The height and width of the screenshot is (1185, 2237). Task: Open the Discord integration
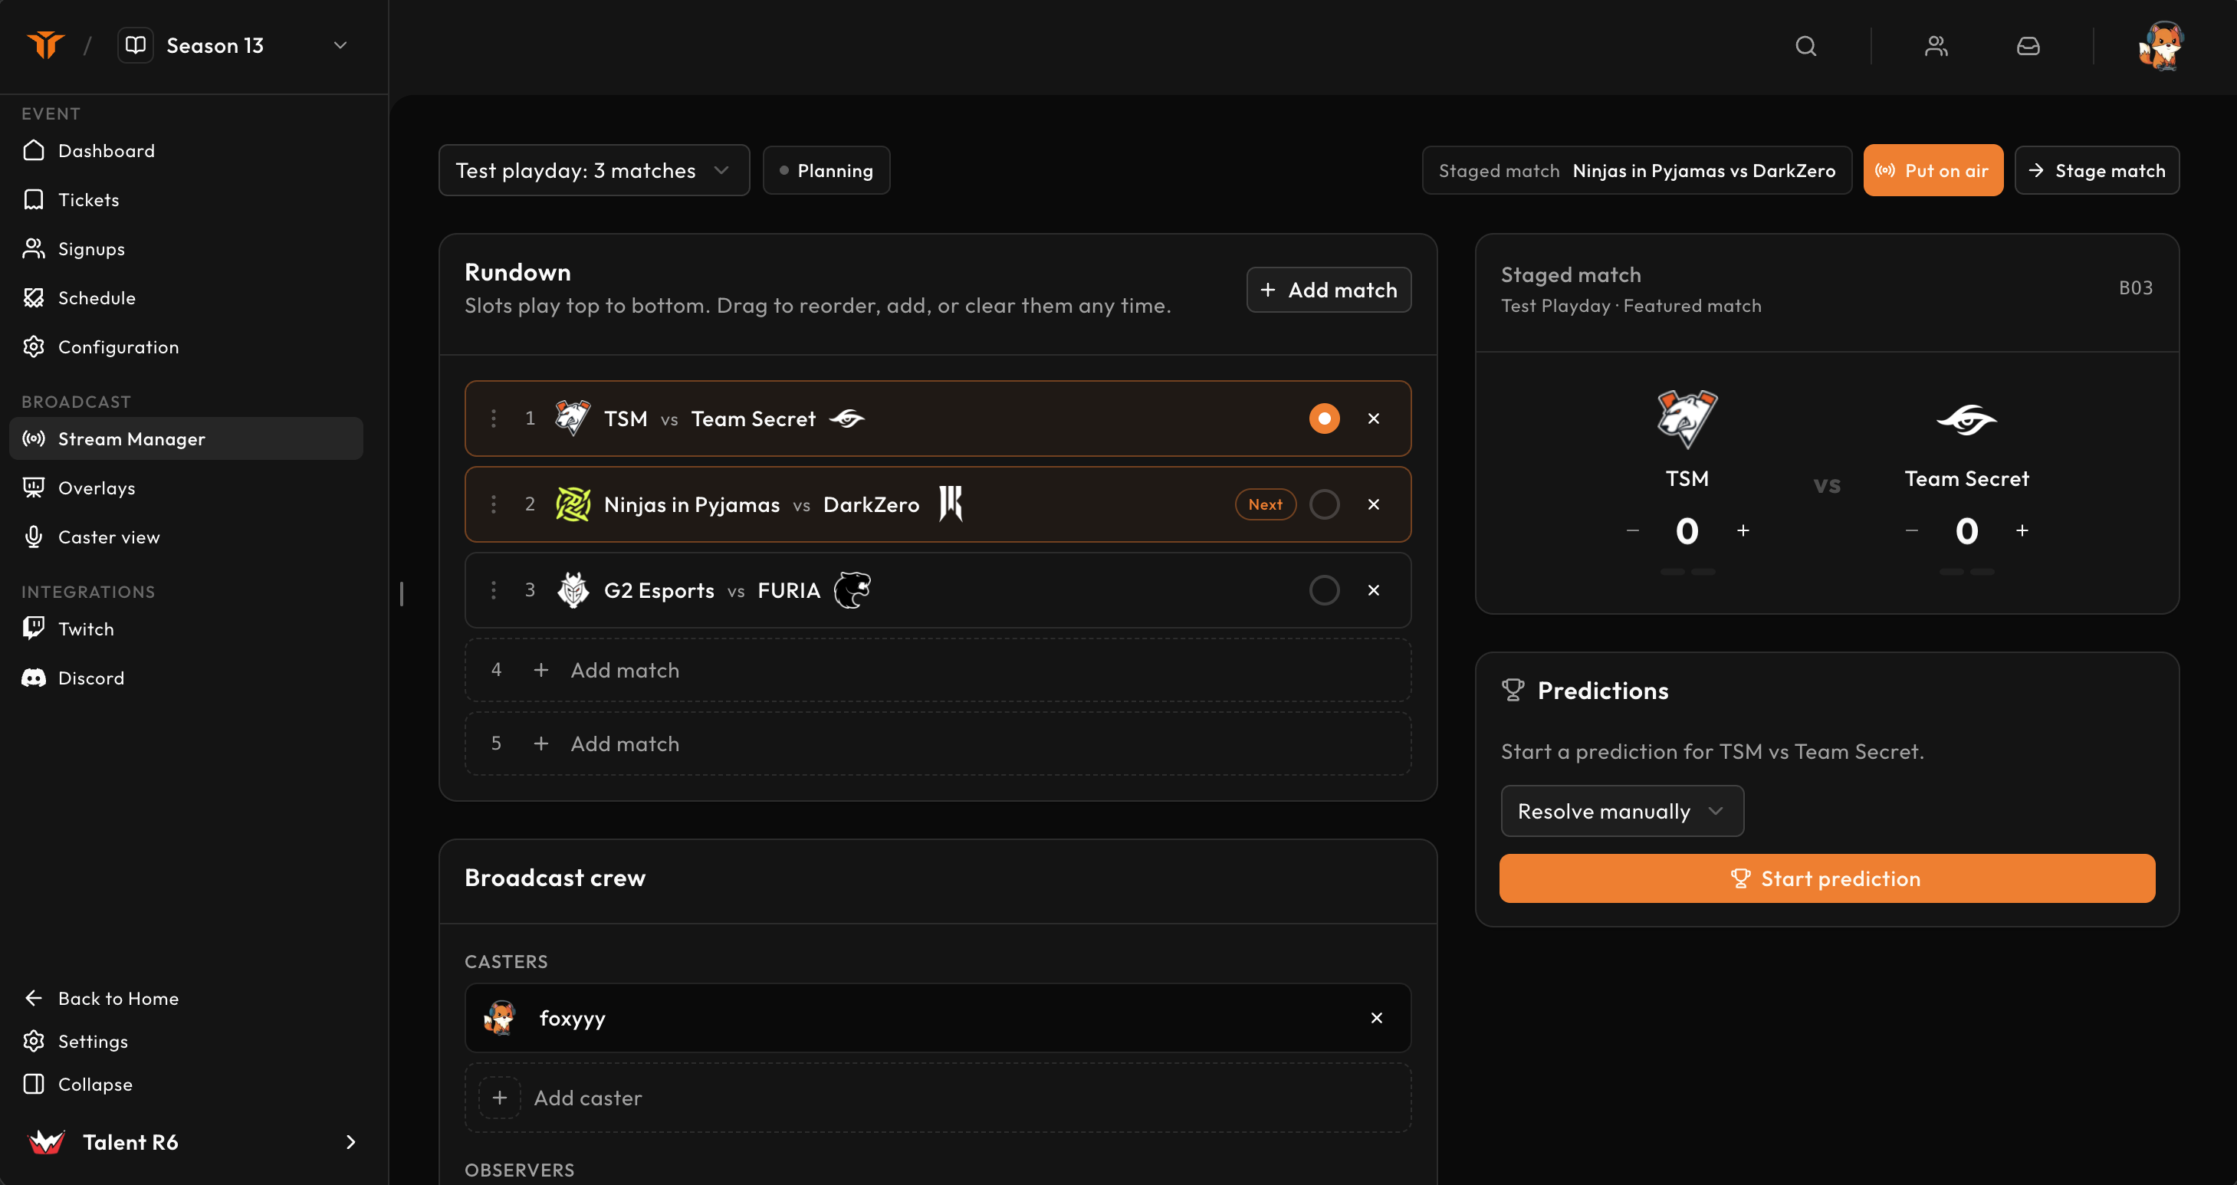(x=186, y=678)
